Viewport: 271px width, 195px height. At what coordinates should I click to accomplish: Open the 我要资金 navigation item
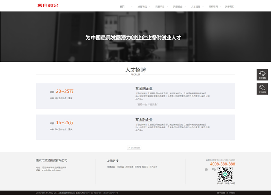pyautogui.click(x=178, y=7)
